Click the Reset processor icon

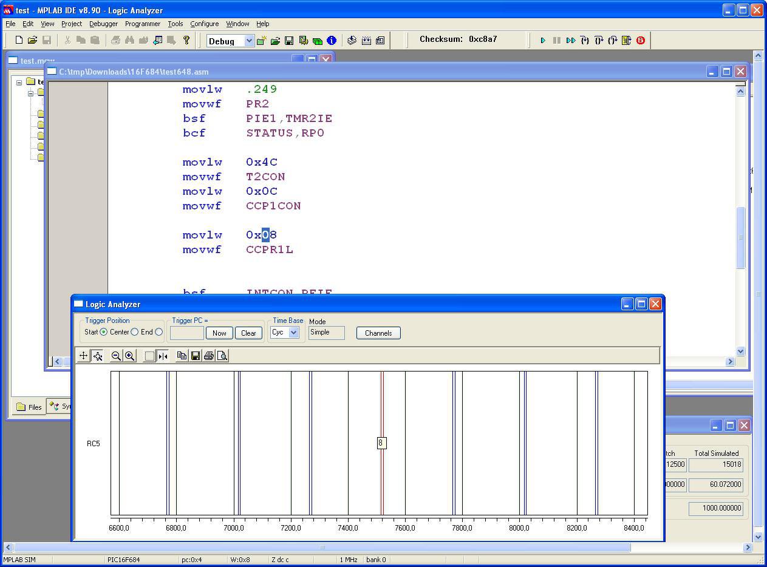(627, 41)
